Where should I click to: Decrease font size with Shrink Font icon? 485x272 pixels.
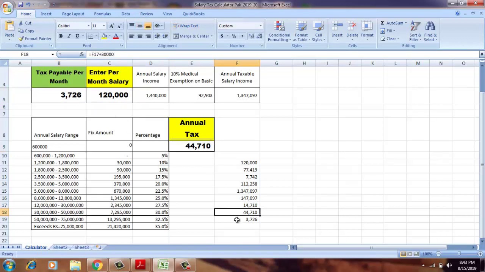[119, 26]
